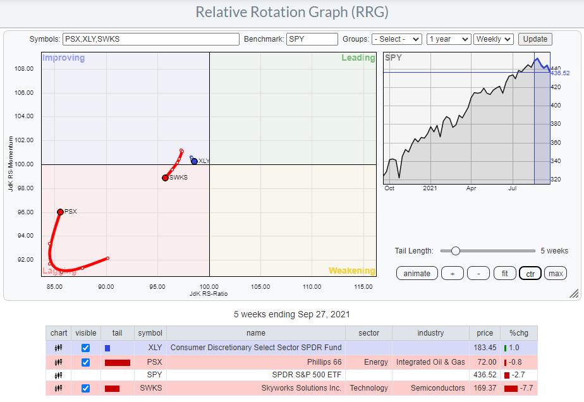Uncheck the XLY visible checkbox
The image size is (584, 402).
(x=86, y=348)
